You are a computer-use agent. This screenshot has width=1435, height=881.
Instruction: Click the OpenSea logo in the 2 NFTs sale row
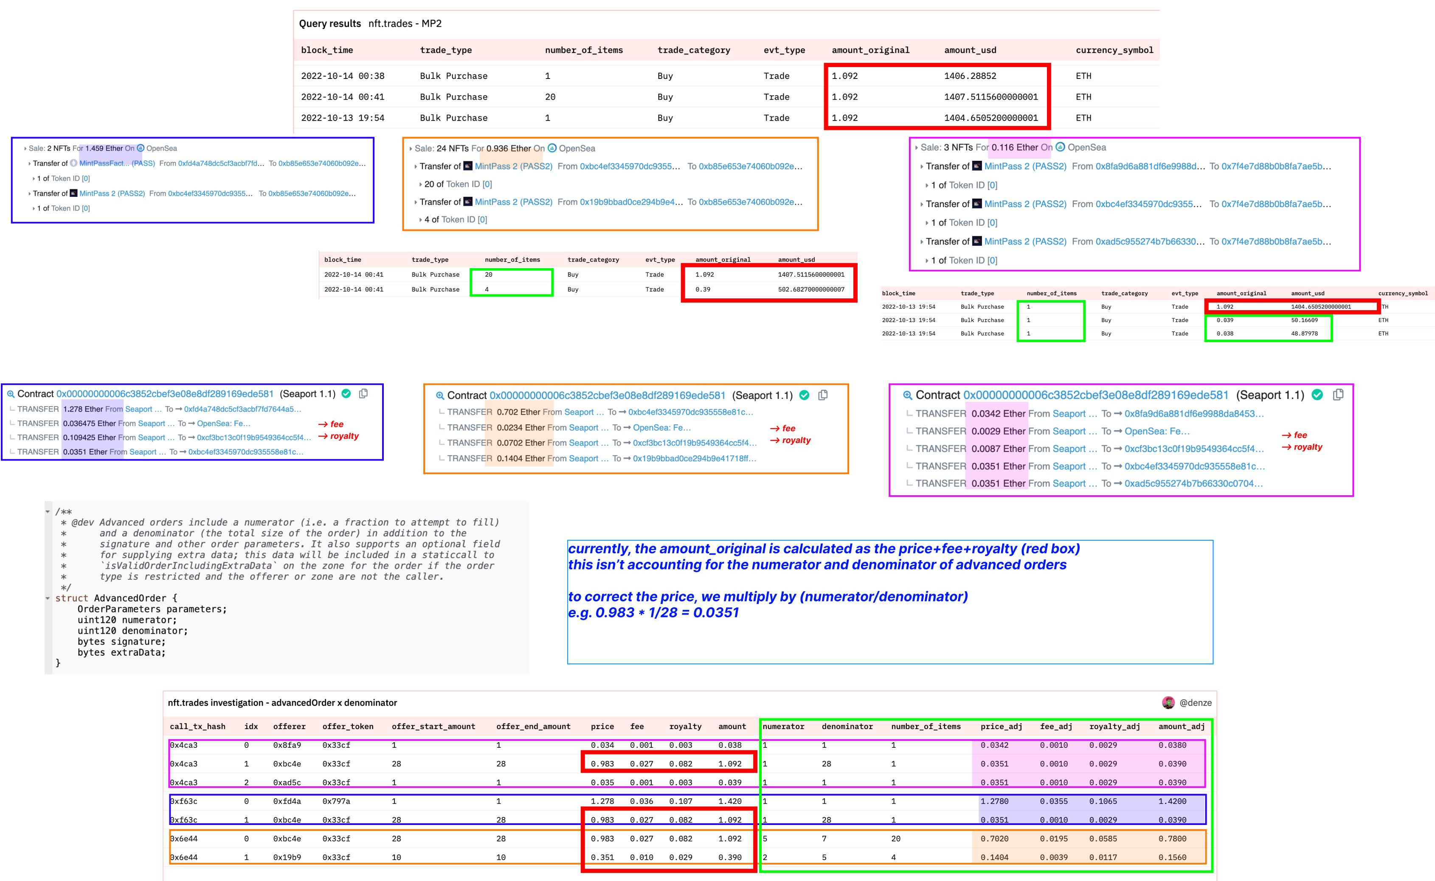(141, 148)
